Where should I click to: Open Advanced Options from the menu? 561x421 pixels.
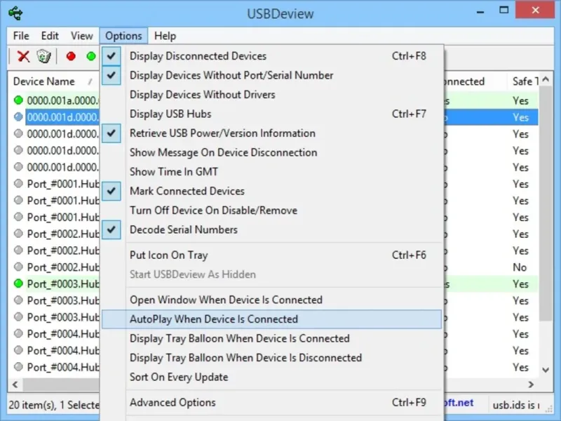(x=271, y=402)
